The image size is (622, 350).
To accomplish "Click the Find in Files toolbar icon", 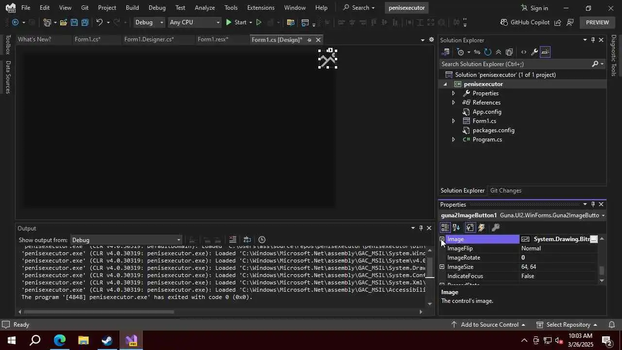I will coord(291,22).
